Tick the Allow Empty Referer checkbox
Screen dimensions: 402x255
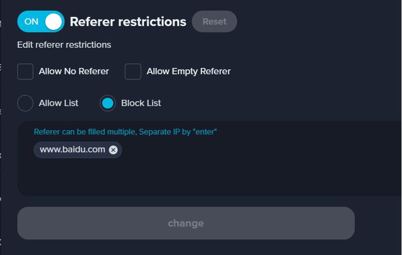click(x=133, y=71)
